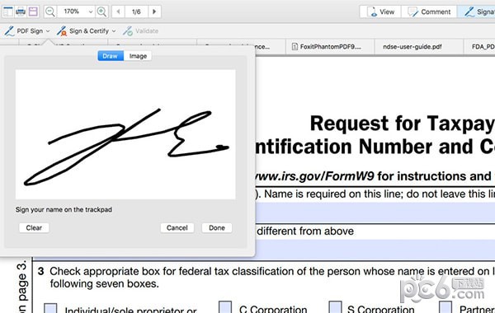Click the purple save icon
This screenshot has width=495, height=313.
pos(33,12)
